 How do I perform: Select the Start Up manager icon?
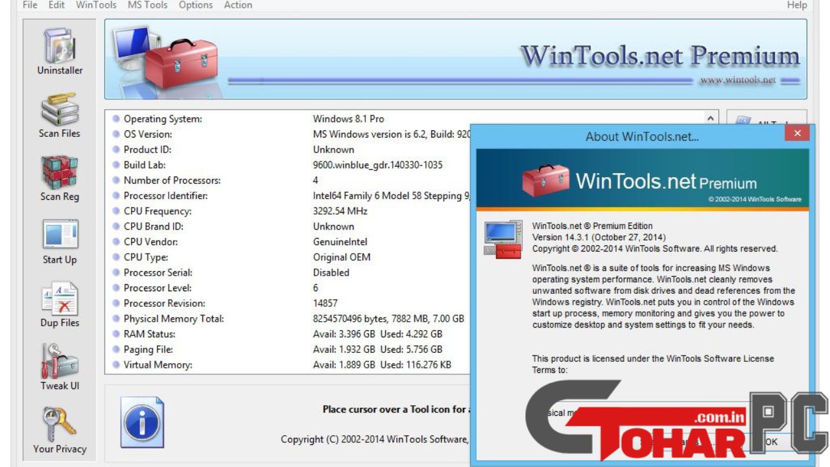pos(60,242)
